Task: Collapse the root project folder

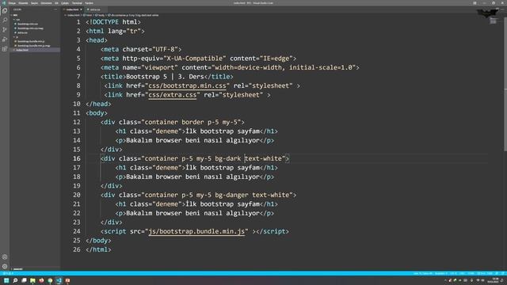Action: coord(15,15)
